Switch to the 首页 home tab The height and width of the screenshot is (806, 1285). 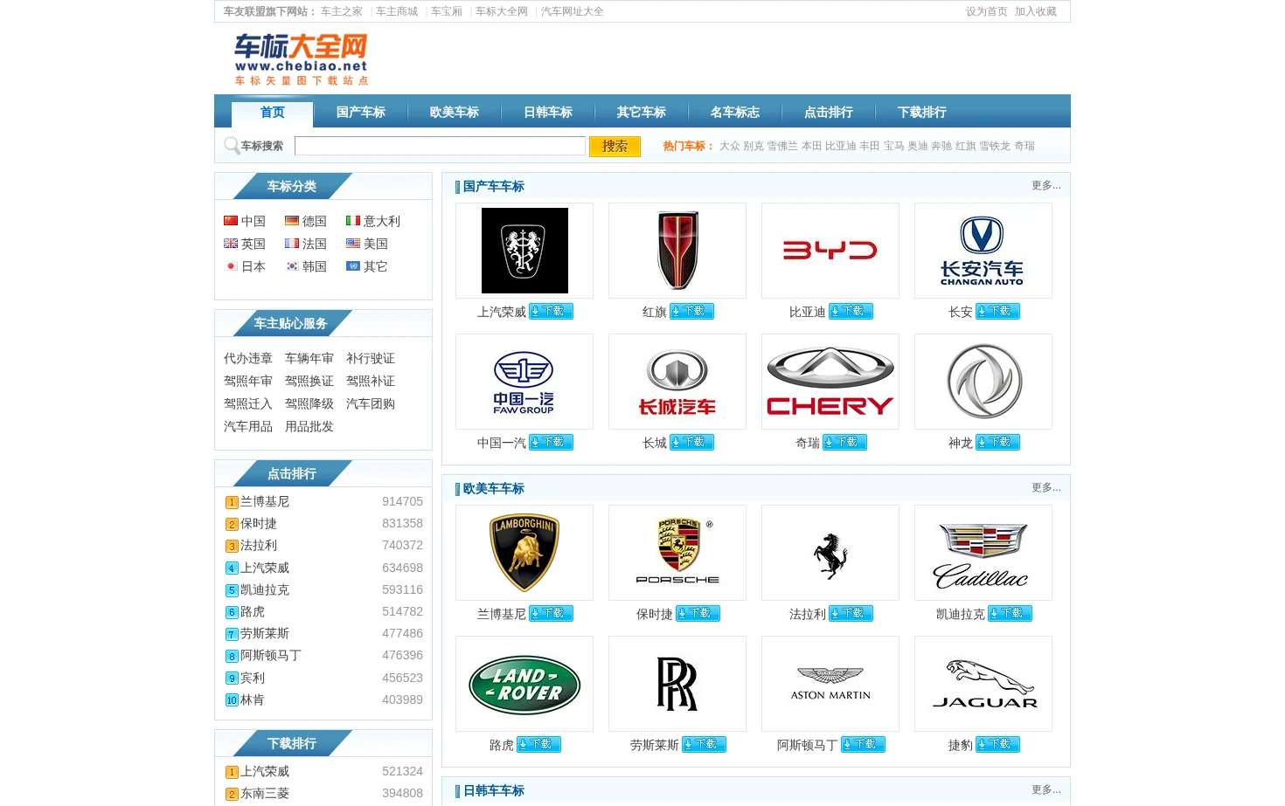(272, 113)
